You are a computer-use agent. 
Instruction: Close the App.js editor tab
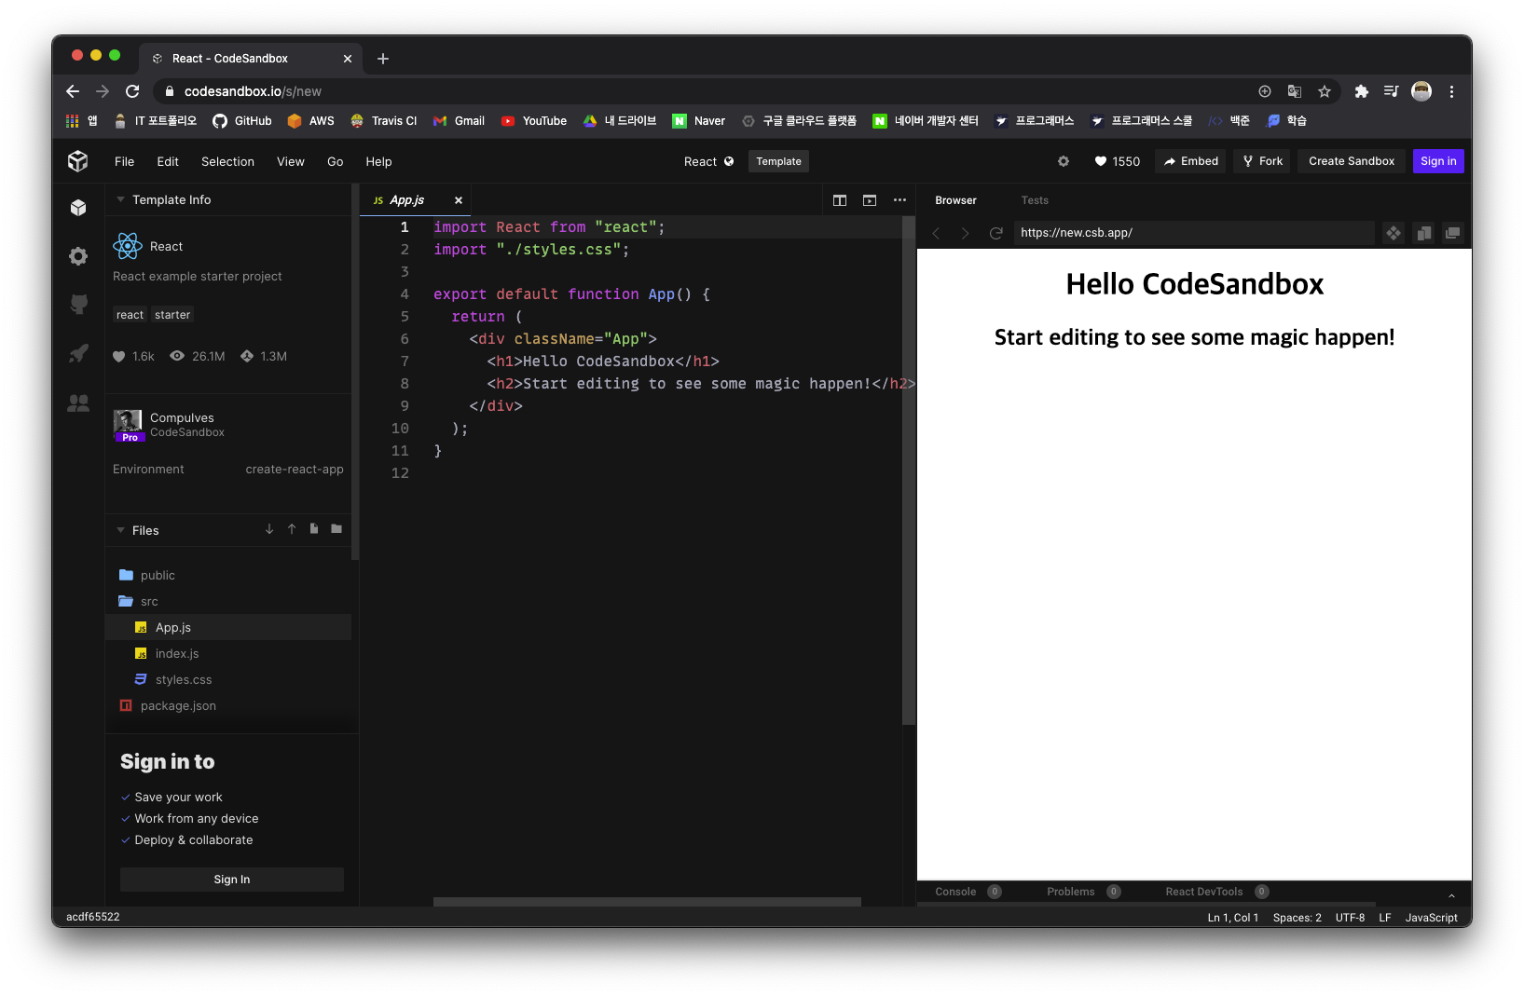pos(459,200)
